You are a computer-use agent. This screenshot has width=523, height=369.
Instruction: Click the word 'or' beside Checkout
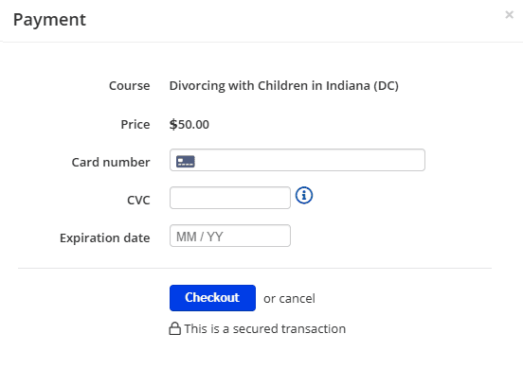coord(269,299)
